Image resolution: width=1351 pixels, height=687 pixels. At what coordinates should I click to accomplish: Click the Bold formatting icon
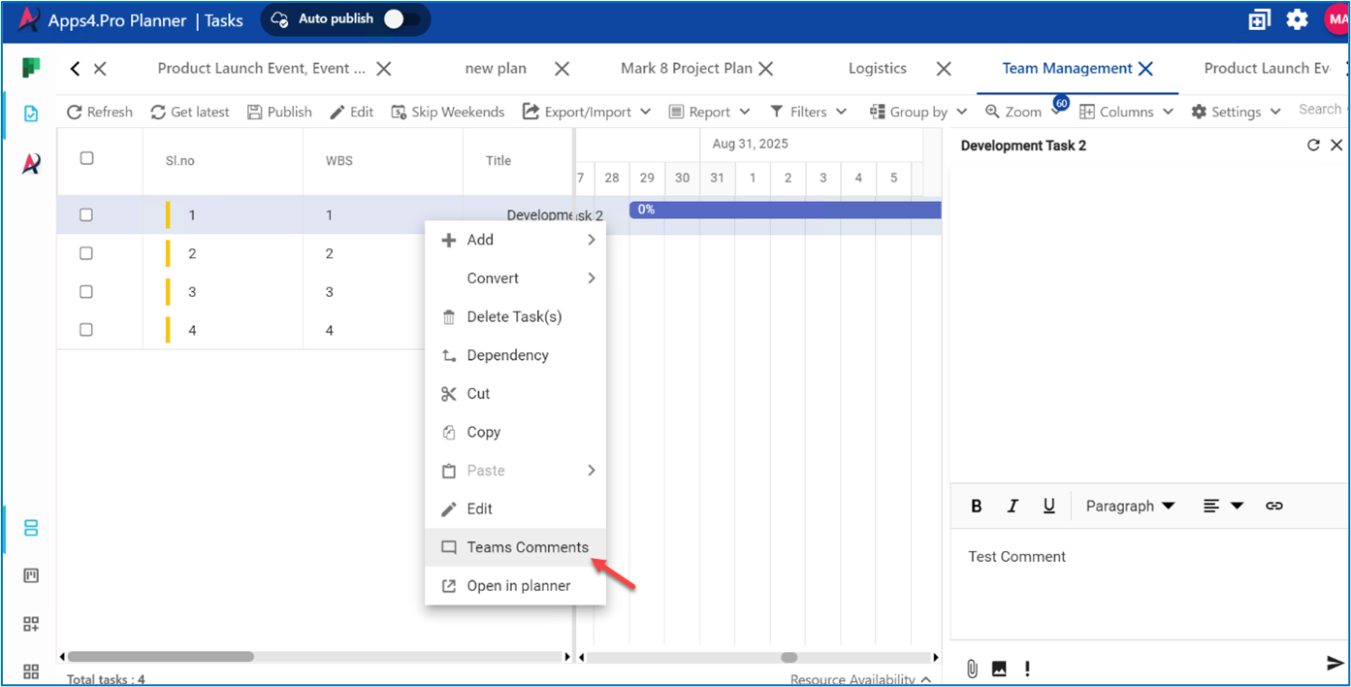pos(977,506)
